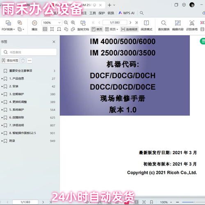Go to previous page in top toolbar
Viewport: 205px width, 205px height.
point(99,23)
